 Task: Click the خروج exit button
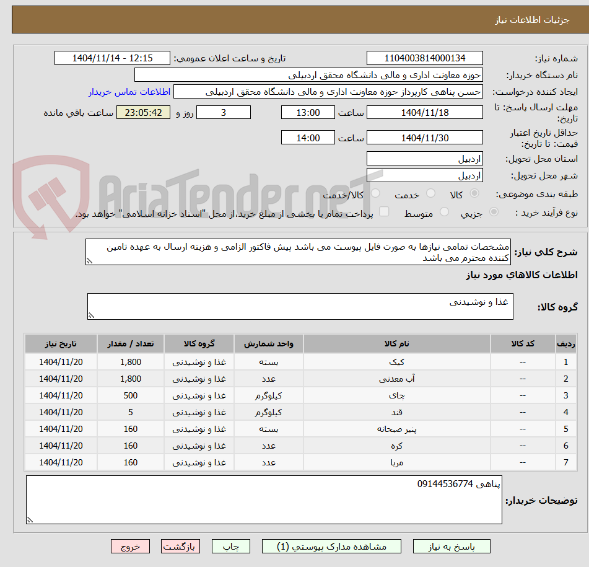pos(130,547)
